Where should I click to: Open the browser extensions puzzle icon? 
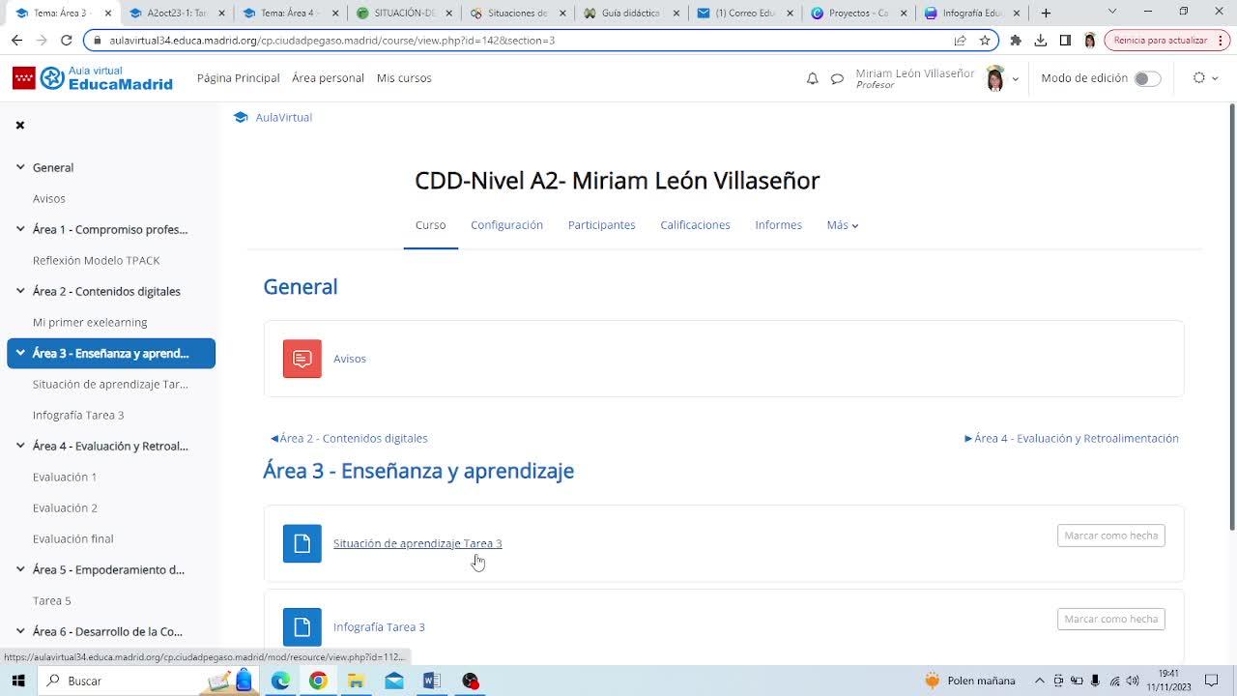coord(1016,41)
